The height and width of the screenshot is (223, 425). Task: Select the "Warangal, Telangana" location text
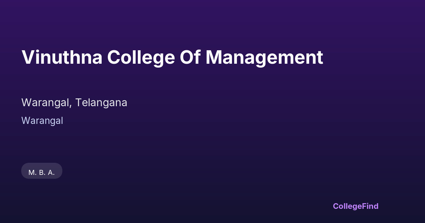pos(74,103)
